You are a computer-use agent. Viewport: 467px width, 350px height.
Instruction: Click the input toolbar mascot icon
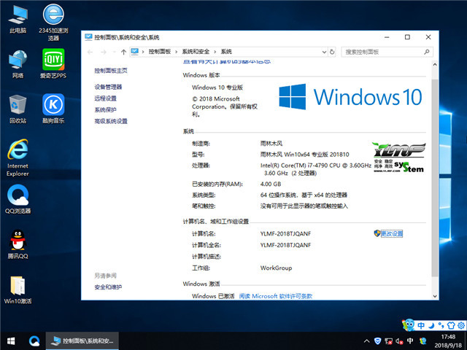(x=408, y=324)
